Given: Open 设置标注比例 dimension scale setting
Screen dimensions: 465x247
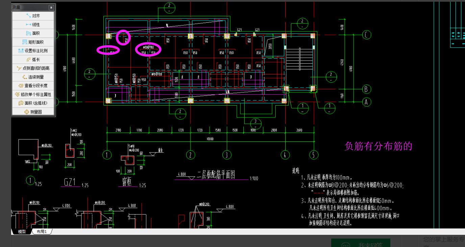Looking at the screenshot, I should click(33, 51).
